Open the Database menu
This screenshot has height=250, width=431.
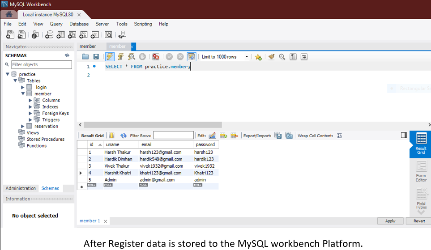tap(79, 24)
